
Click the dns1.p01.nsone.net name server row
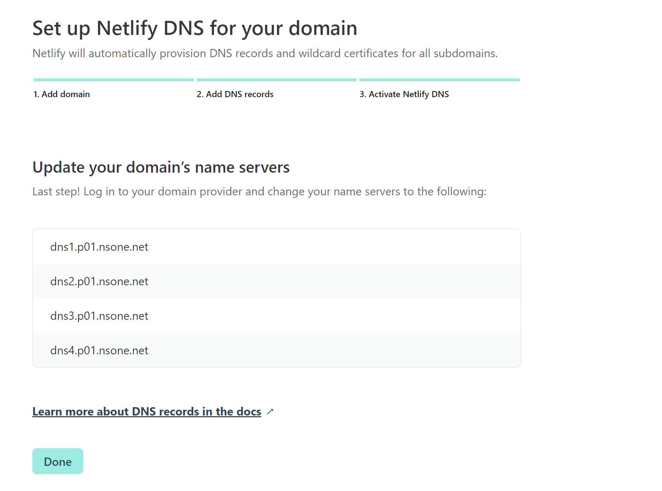[277, 246]
